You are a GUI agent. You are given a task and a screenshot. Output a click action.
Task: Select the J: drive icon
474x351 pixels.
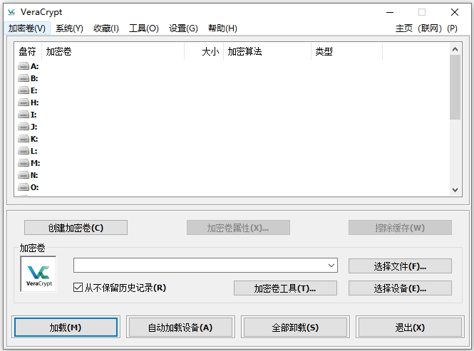click(24, 126)
